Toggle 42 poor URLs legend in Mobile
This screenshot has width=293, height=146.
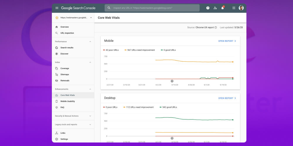(x=111, y=50)
